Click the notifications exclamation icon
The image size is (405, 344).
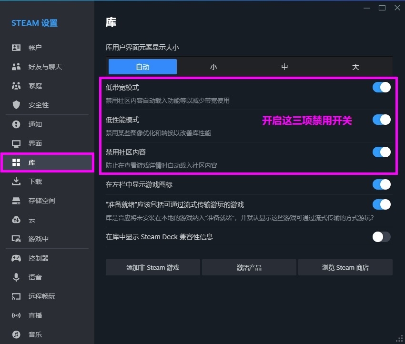point(16,124)
